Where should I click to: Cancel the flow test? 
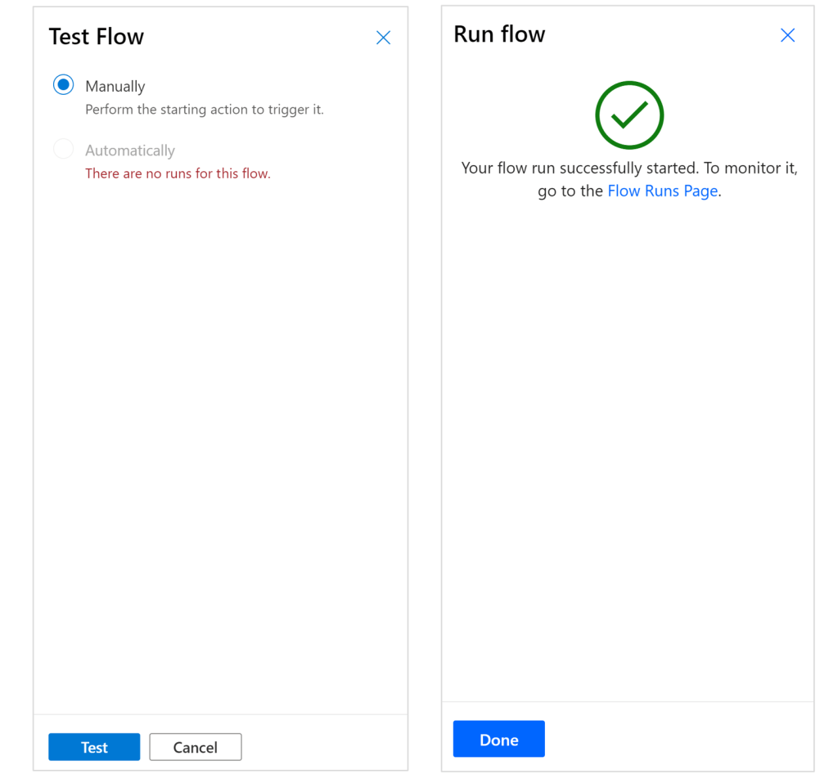tap(195, 747)
